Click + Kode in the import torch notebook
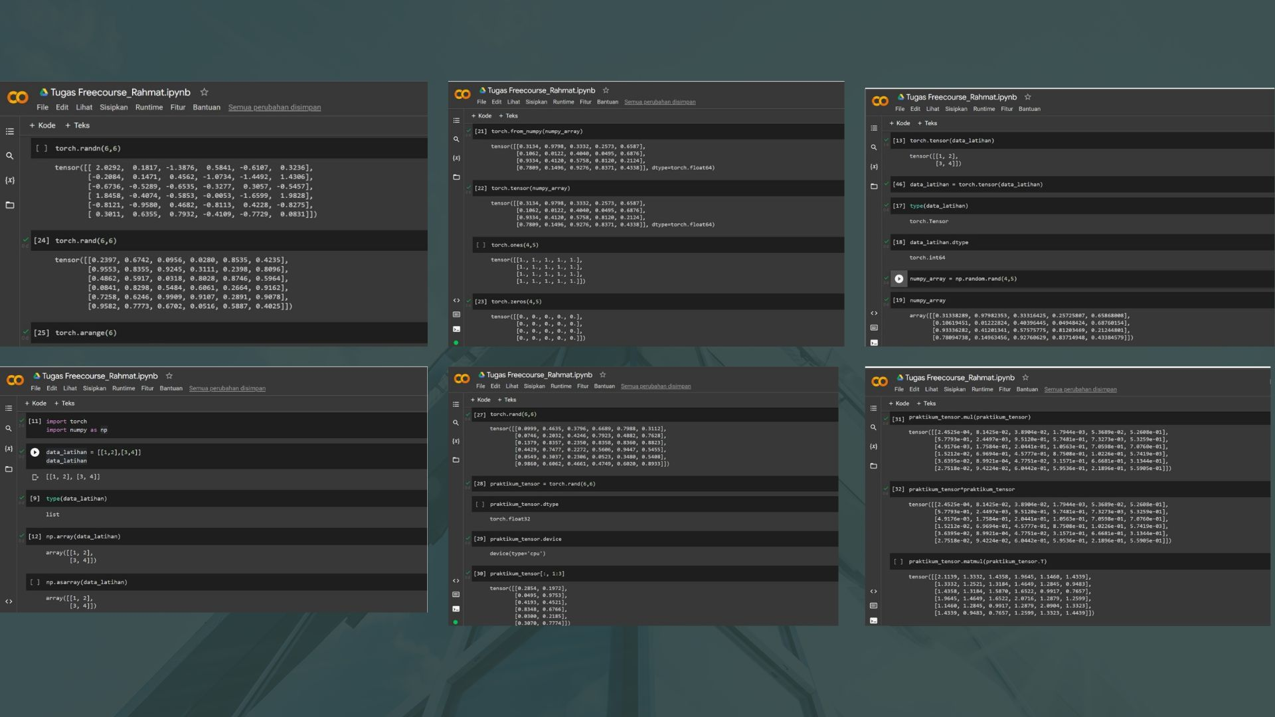This screenshot has height=717, width=1275. [x=36, y=404]
